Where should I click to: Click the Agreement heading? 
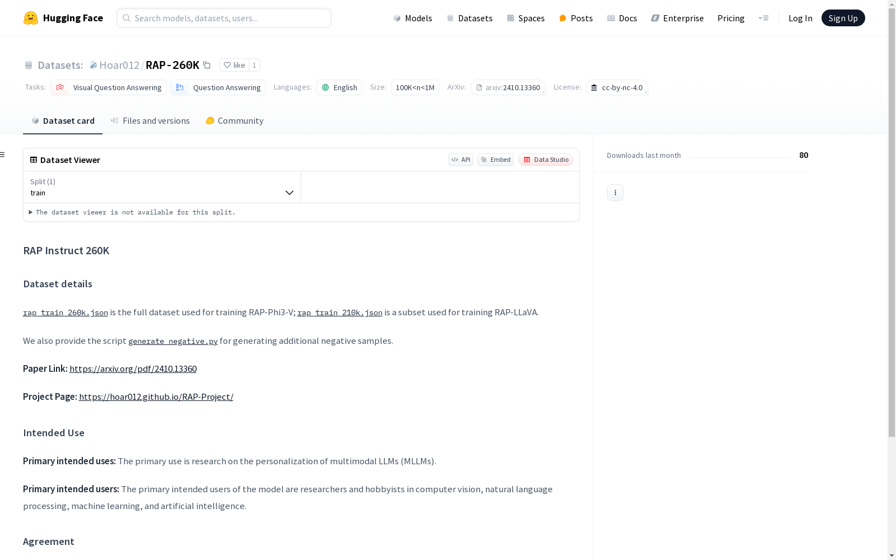(x=49, y=542)
